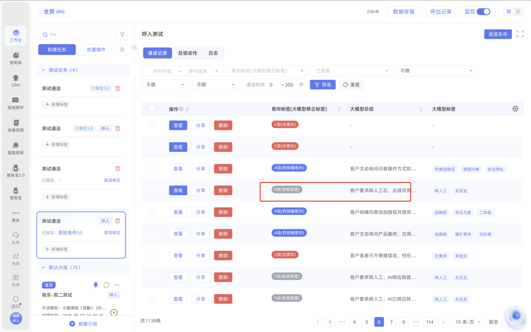
Task: Open the 更多 sidebar menu
Action: [16, 216]
